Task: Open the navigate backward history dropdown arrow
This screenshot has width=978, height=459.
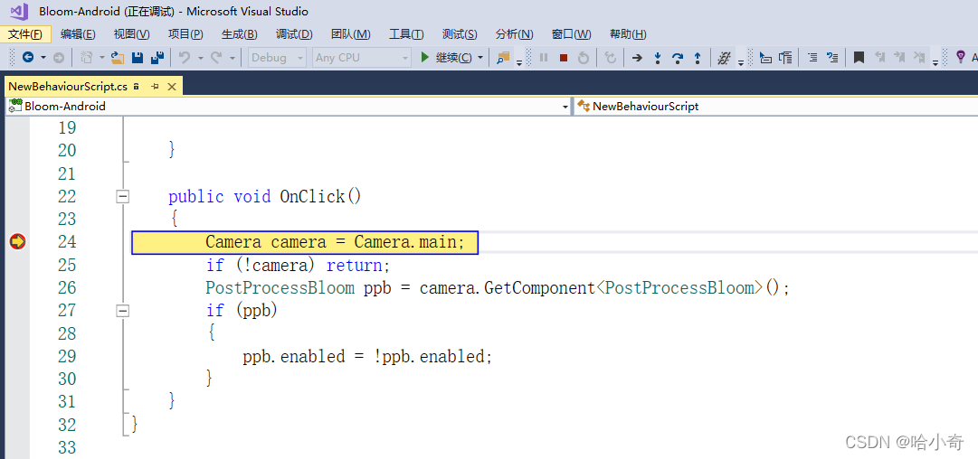Action: [x=43, y=57]
